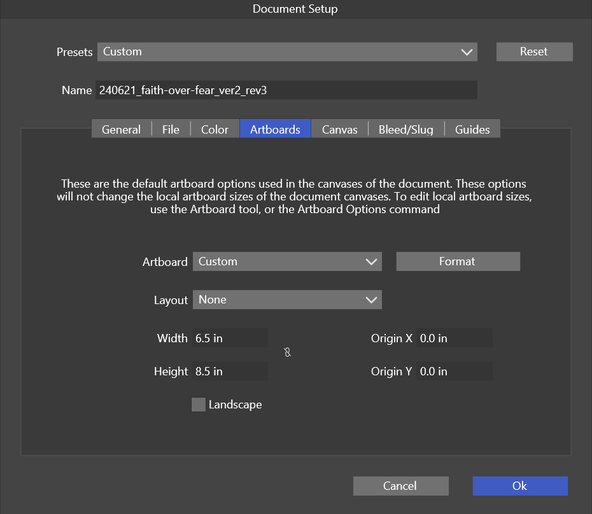
Task: Click the document Name text field
Action: click(x=286, y=90)
